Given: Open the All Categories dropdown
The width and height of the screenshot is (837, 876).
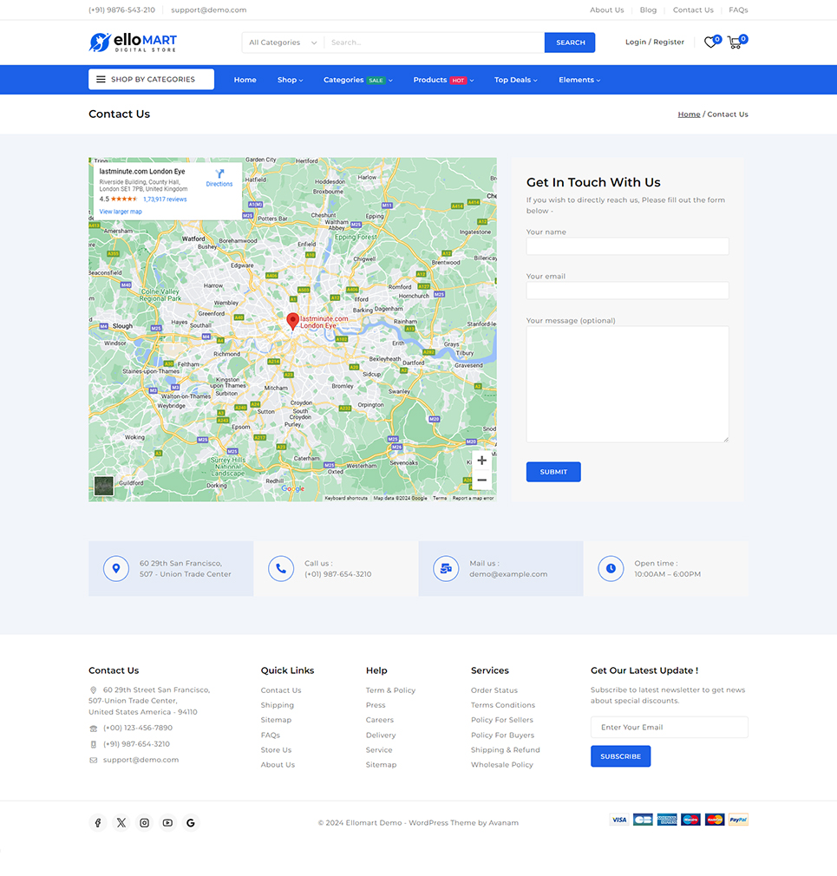Looking at the screenshot, I should click(282, 42).
